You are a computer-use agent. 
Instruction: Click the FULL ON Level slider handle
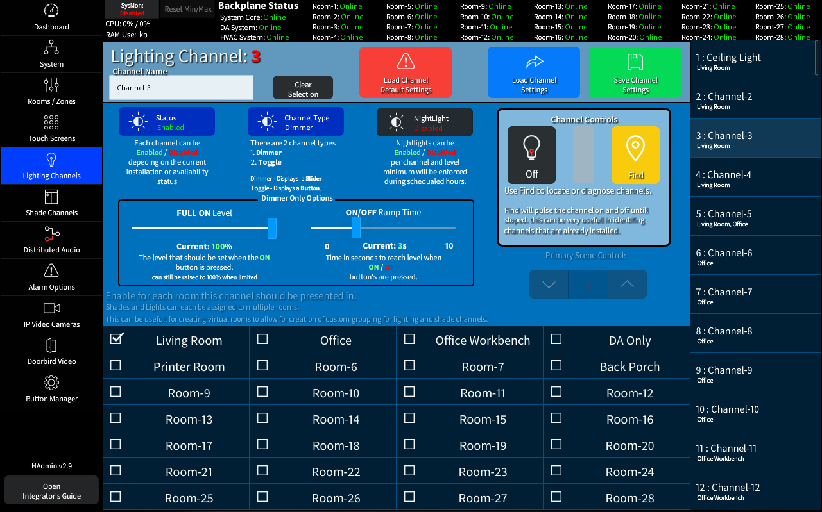click(x=272, y=228)
